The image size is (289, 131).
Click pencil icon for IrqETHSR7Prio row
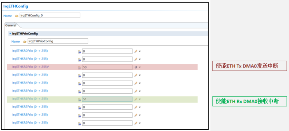[136, 107]
